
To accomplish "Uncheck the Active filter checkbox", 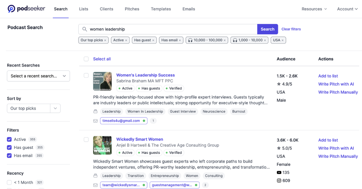I will point(9,139).
